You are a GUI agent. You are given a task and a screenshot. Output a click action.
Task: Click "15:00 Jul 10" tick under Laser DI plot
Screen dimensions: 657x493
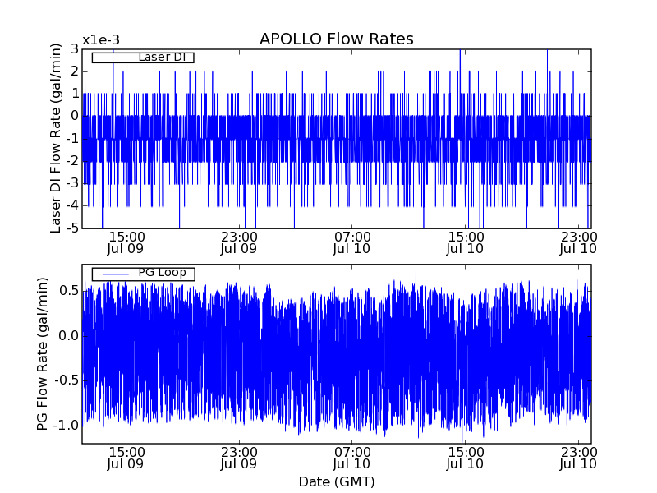(465, 242)
